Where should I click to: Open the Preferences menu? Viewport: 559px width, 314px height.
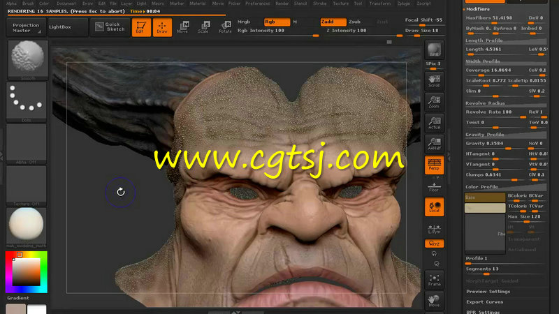point(257,3)
